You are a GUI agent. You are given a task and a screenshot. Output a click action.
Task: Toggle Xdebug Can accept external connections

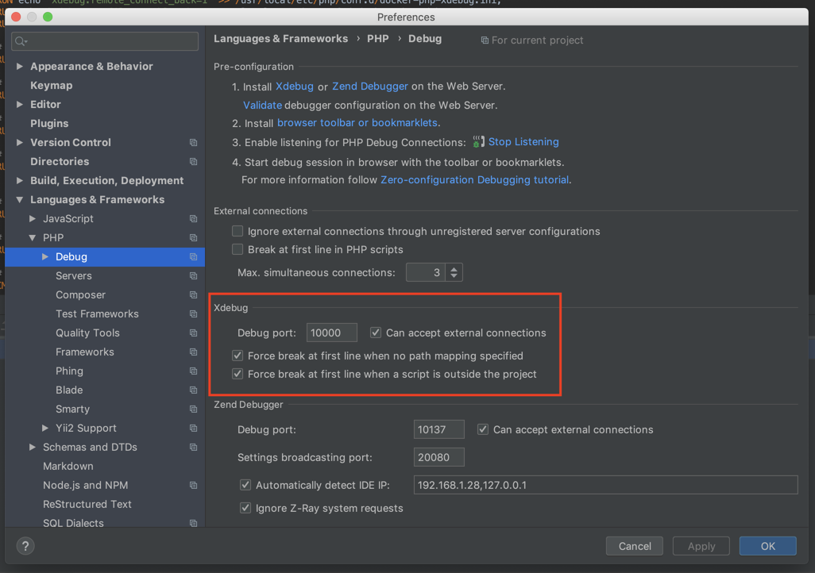(375, 333)
